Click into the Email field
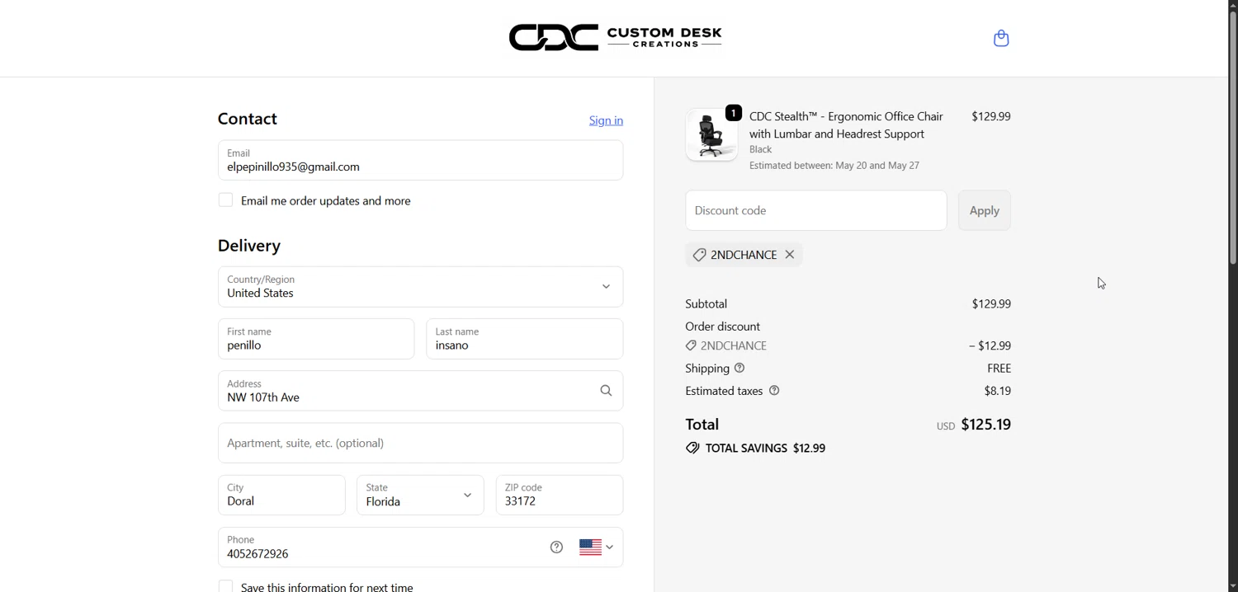This screenshot has width=1238, height=592. pyautogui.click(x=420, y=160)
